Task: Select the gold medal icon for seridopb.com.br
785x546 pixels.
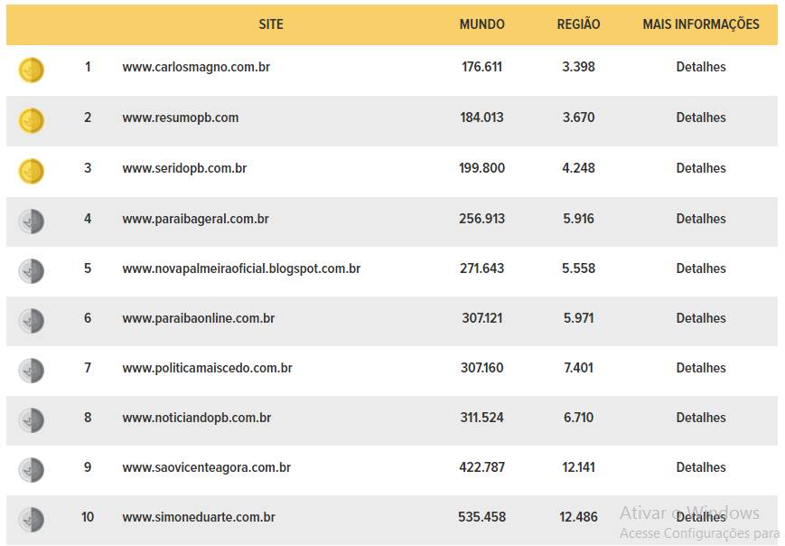Action: coord(31,171)
